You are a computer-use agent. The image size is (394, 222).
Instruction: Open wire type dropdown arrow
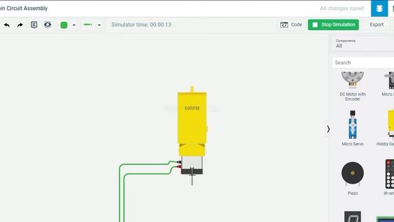(x=99, y=25)
